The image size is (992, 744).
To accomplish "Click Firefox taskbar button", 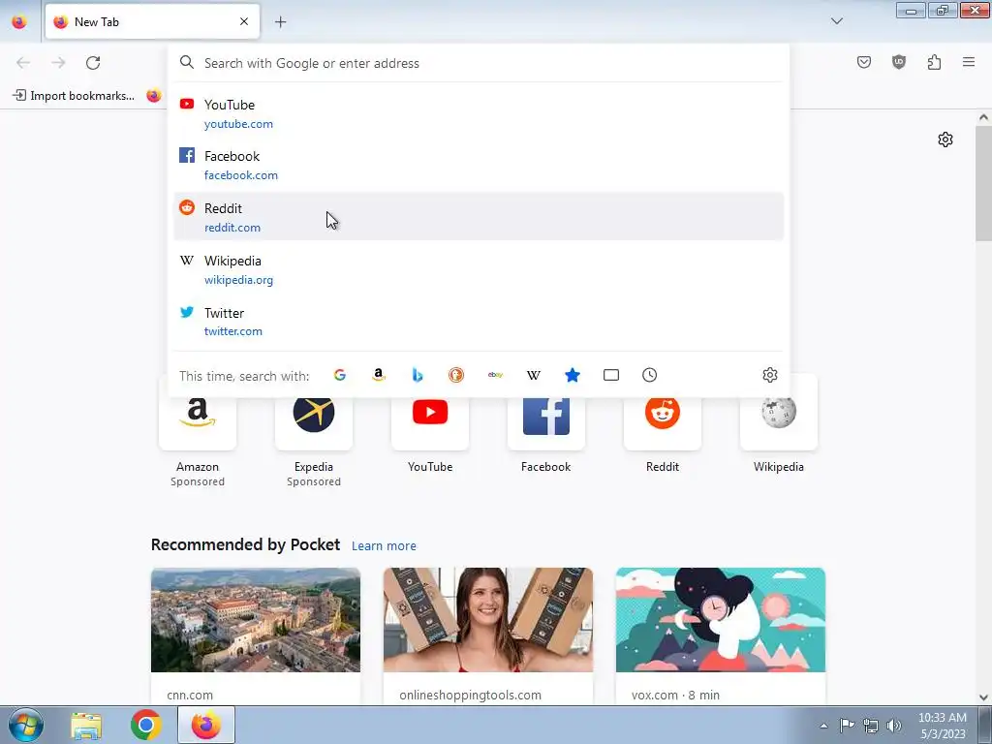I will (x=206, y=725).
